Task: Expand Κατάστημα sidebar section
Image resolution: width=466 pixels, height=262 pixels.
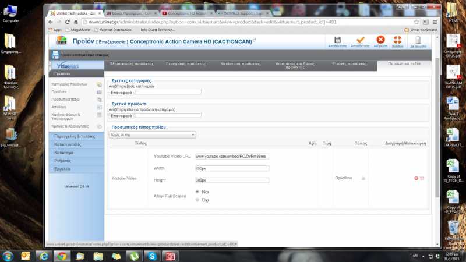Action: coord(76,153)
